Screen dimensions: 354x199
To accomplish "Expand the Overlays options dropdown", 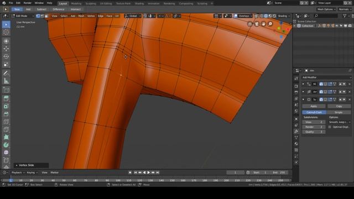I will point(245,16).
